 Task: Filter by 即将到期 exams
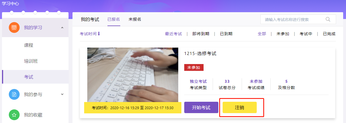point(201,34)
